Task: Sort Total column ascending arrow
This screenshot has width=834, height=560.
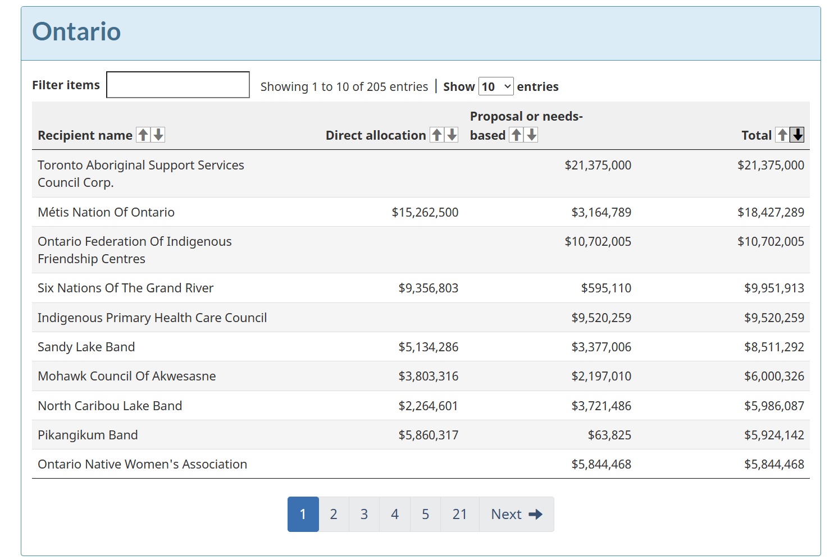Action: tap(782, 135)
